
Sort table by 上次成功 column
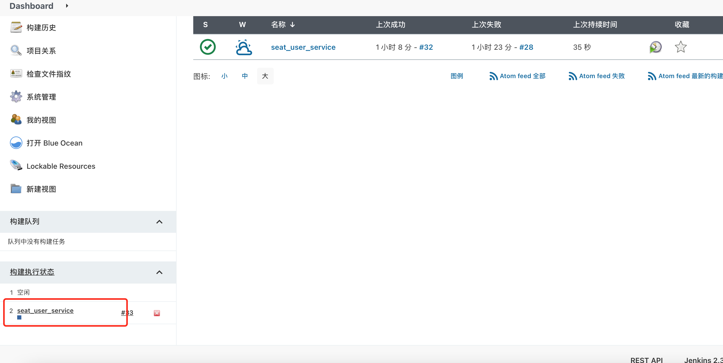click(x=390, y=25)
